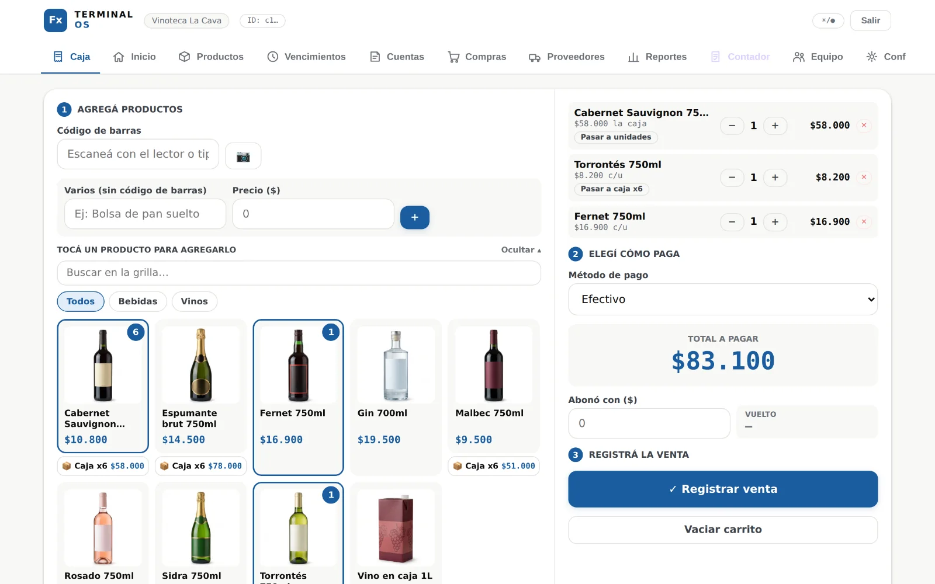This screenshot has width=935, height=584.
Task: Add Espumante Caja x6 $78.000
Action: tap(200, 466)
